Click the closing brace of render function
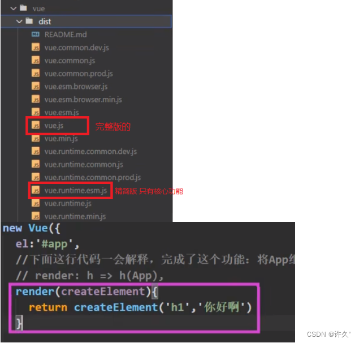The height and width of the screenshot is (343, 359). [x=19, y=323]
